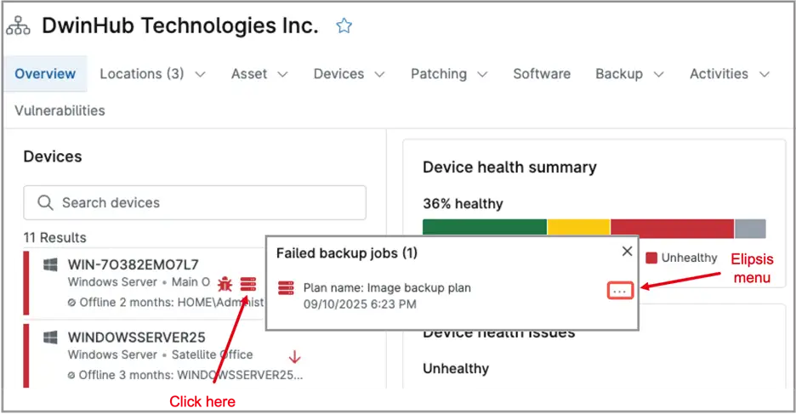Click the backup server icon in the popup
Viewport: 796px width, 414px height.
click(286, 288)
